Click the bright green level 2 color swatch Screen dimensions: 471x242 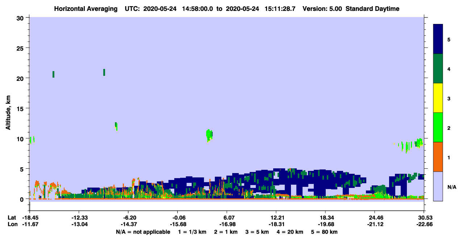coord(438,127)
